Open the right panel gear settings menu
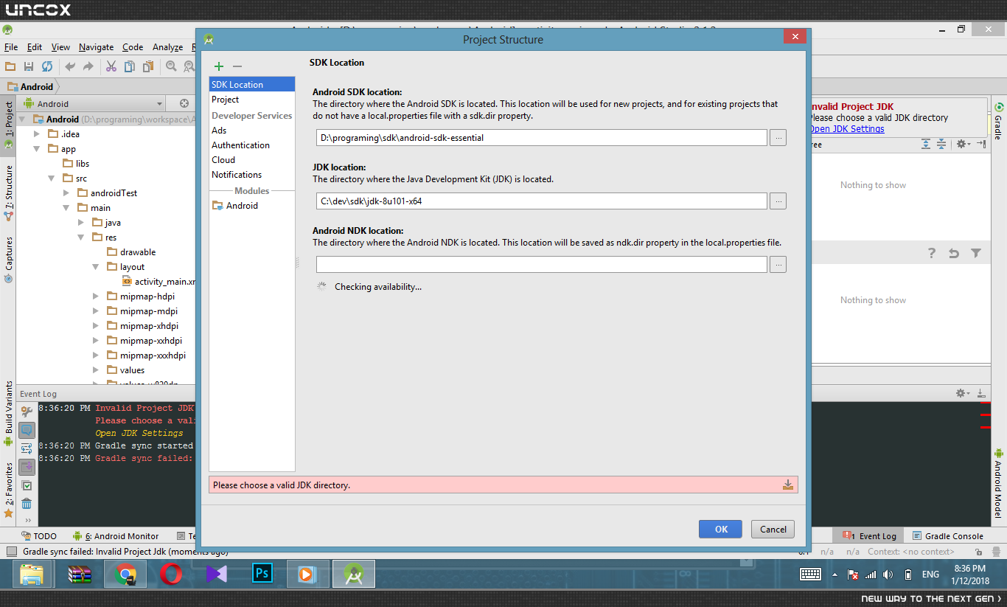 [x=963, y=145]
